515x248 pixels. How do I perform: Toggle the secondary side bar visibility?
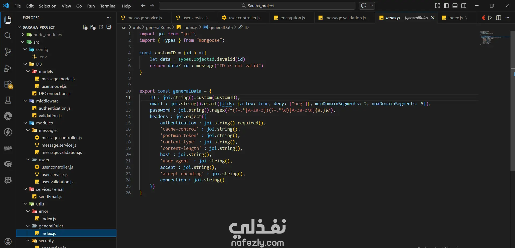[464, 6]
